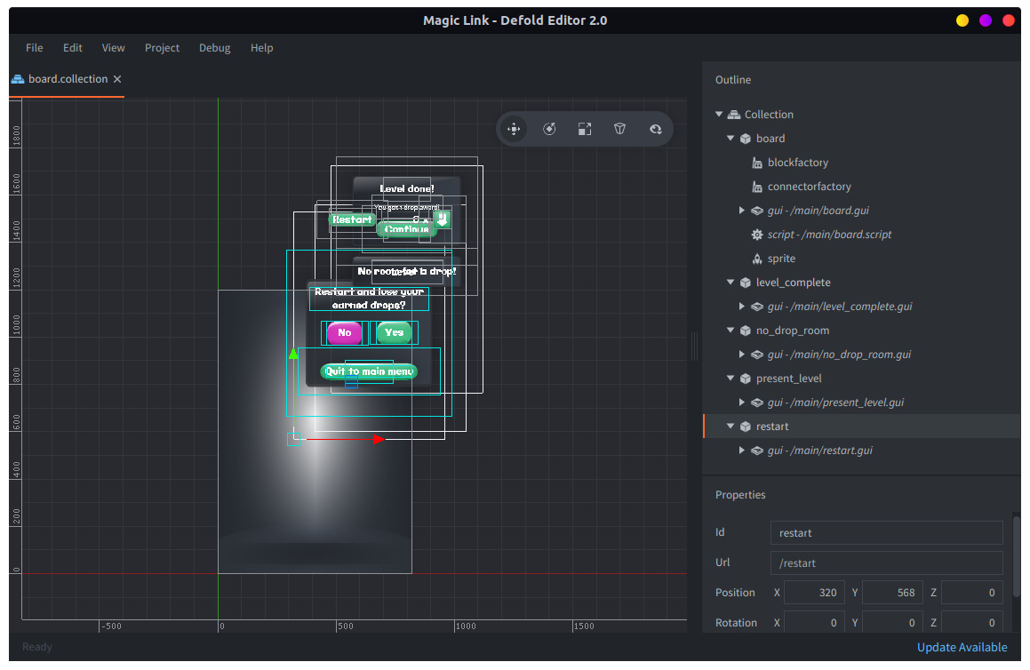
Task: Select present_level in the Outline tree
Action: coord(788,379)
